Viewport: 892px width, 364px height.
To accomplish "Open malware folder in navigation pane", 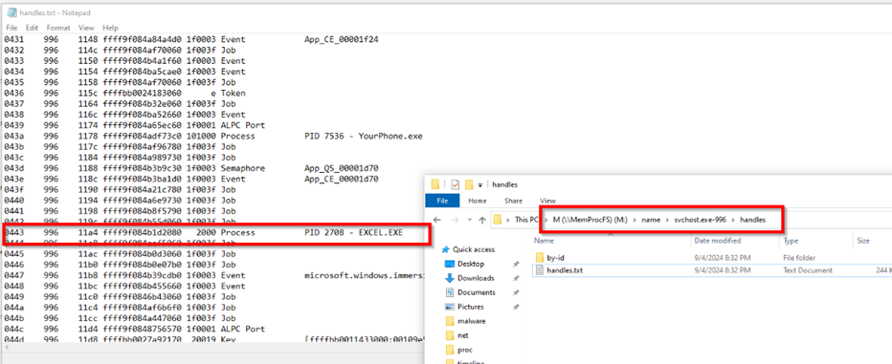I will click(x=472, y=321).
